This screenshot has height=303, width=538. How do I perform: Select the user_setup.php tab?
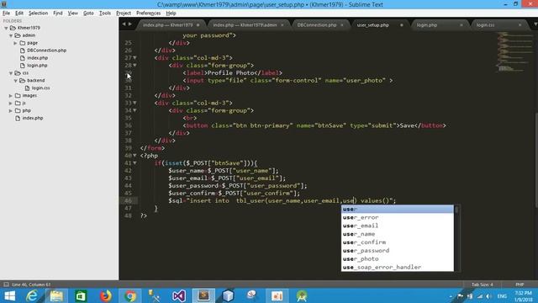pos(372,25)
